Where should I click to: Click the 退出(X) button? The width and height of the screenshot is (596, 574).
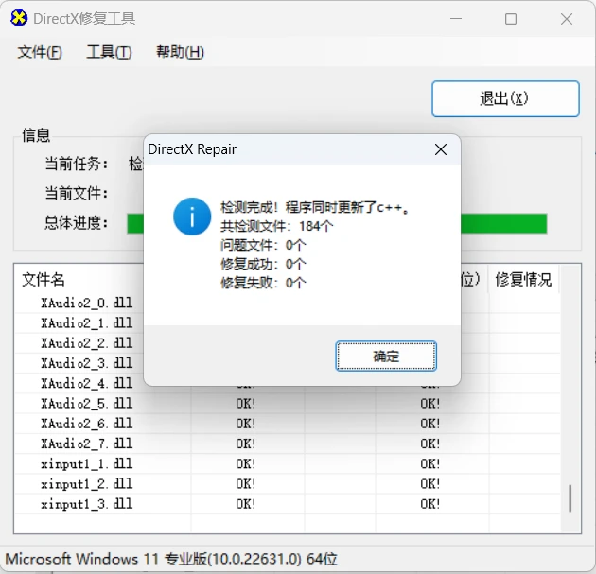(505, 98)
